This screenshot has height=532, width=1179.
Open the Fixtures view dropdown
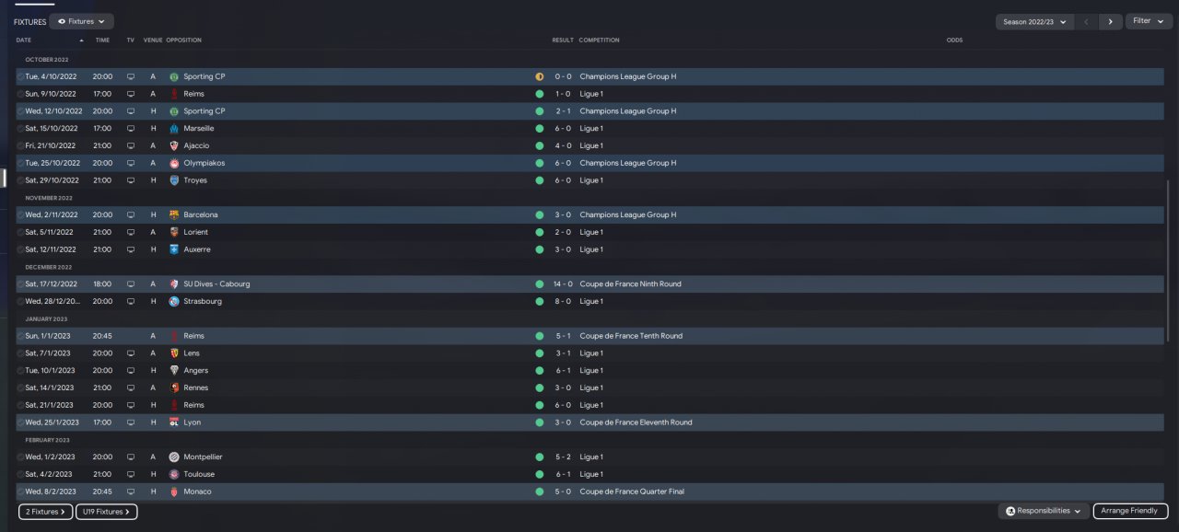click(x=81, y=21)
